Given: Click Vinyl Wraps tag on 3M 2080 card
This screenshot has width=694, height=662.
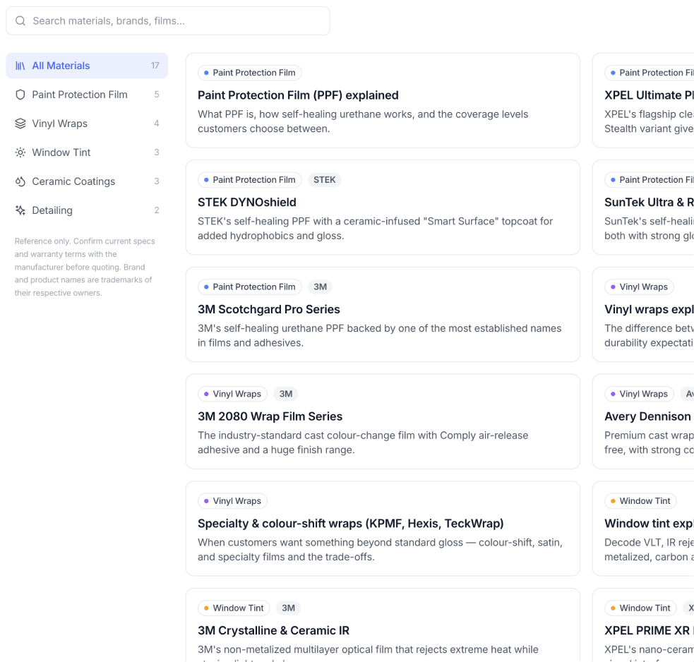Looking at the screenshot, I should coord(232,394).
